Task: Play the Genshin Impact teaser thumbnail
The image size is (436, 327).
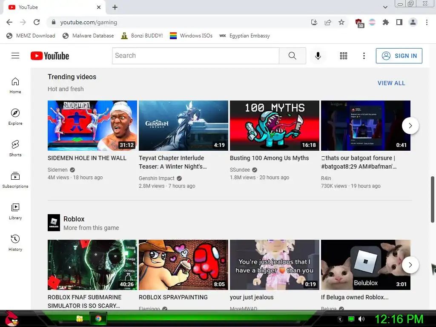Action: pos(183,126)
